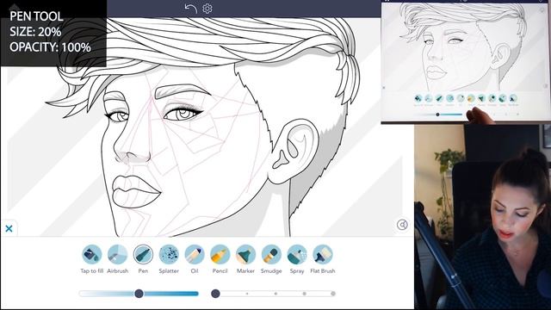Click the "Flat Brush" label text
The image size is (551, 310).
323,271
